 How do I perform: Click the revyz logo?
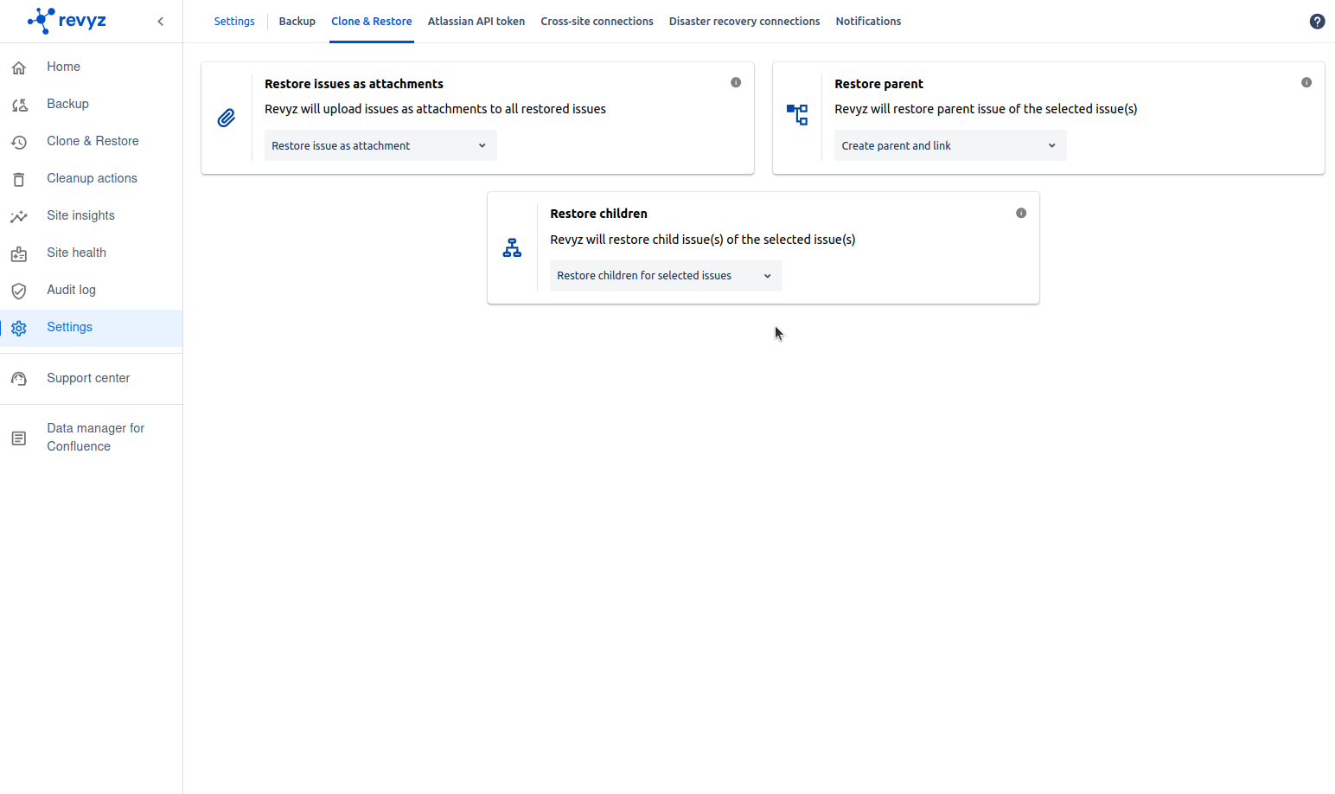pos(67,21)
